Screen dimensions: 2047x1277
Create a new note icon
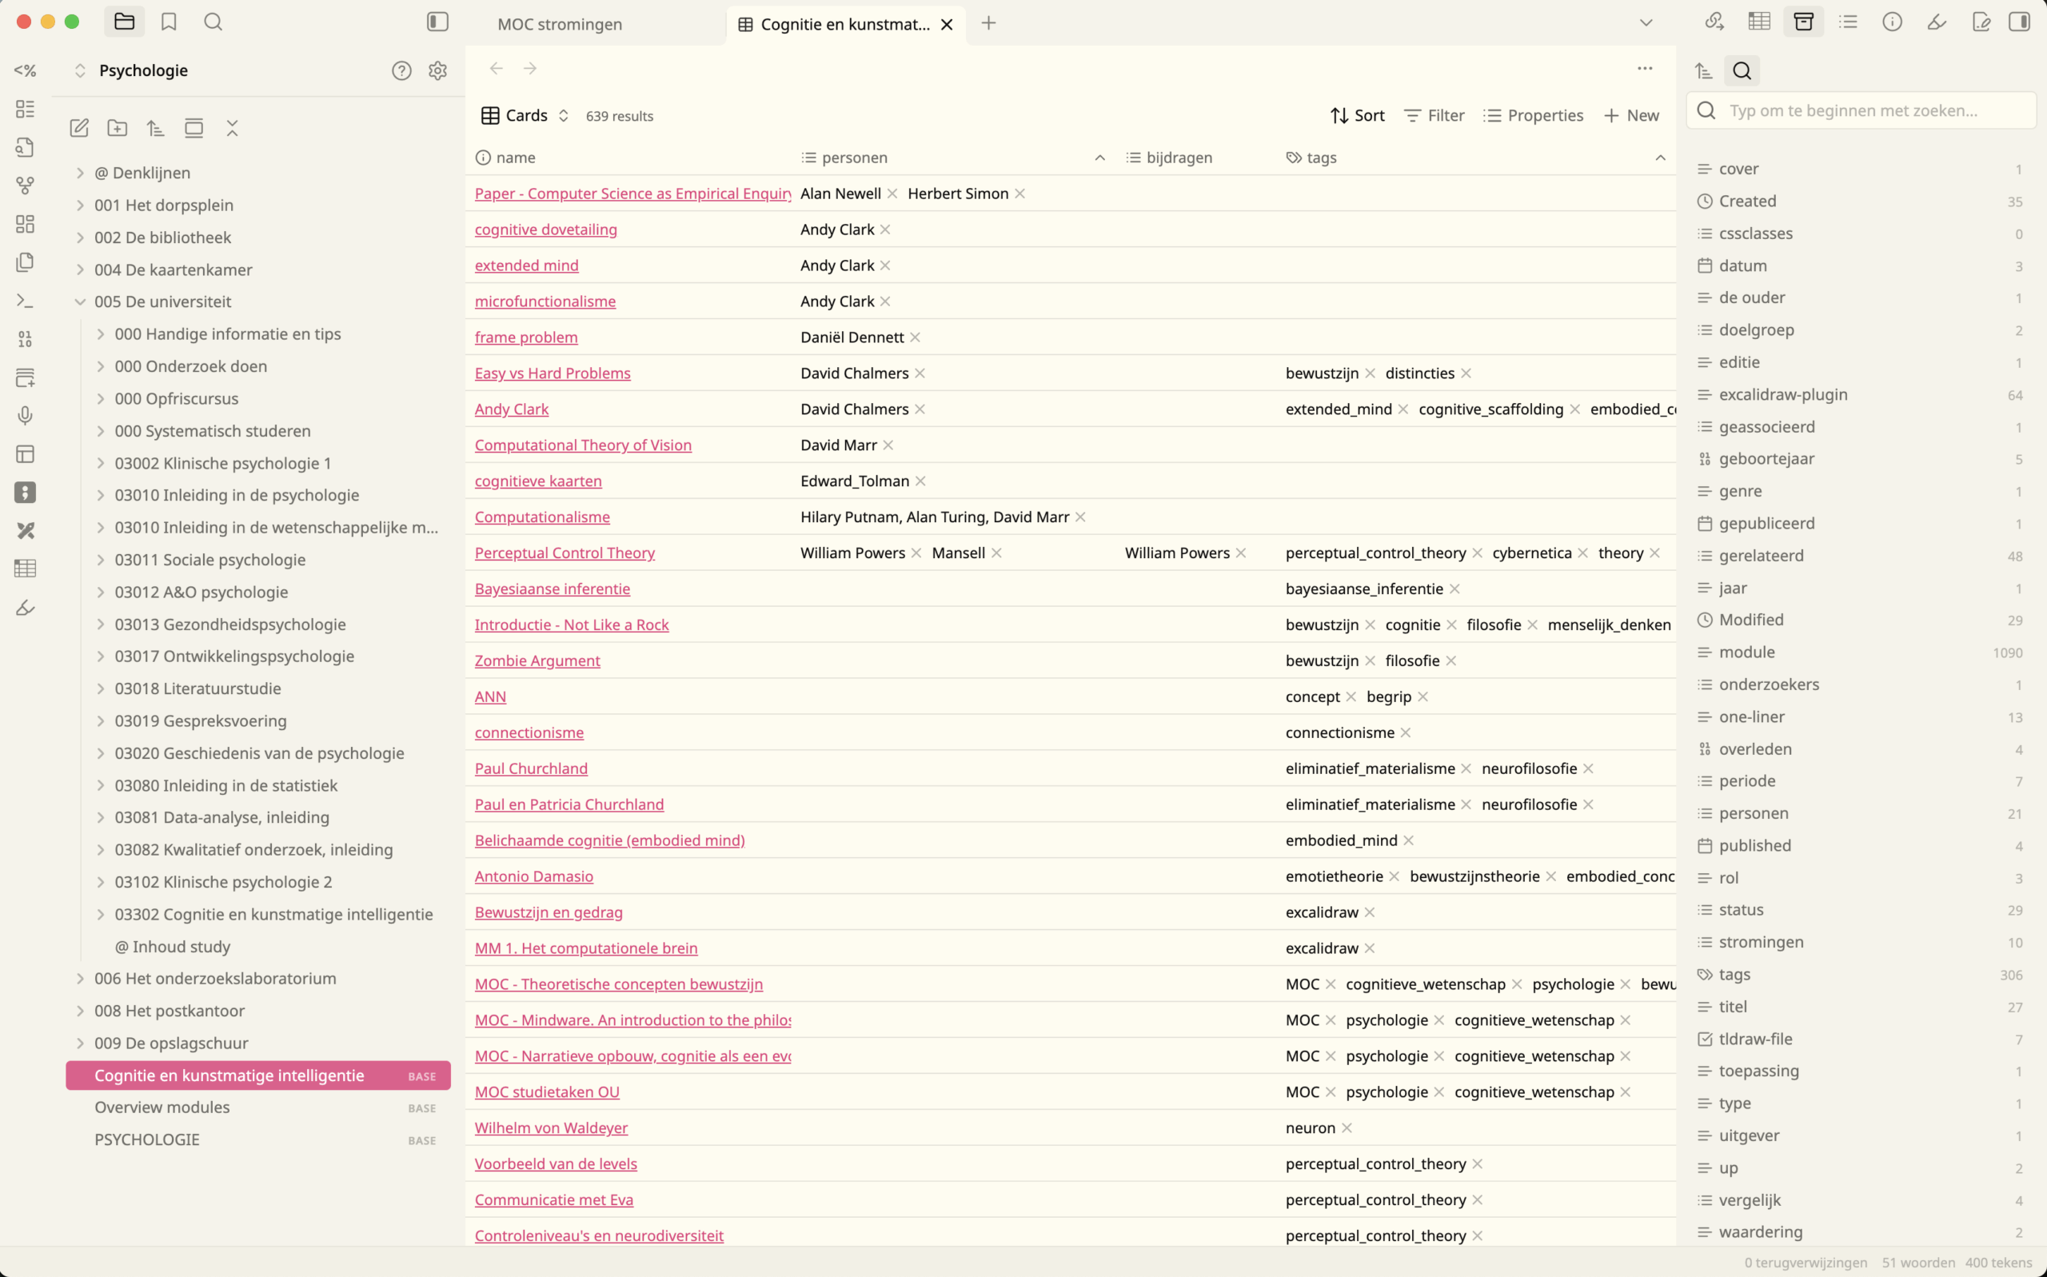pyautogui.click(x=79, y=129)
